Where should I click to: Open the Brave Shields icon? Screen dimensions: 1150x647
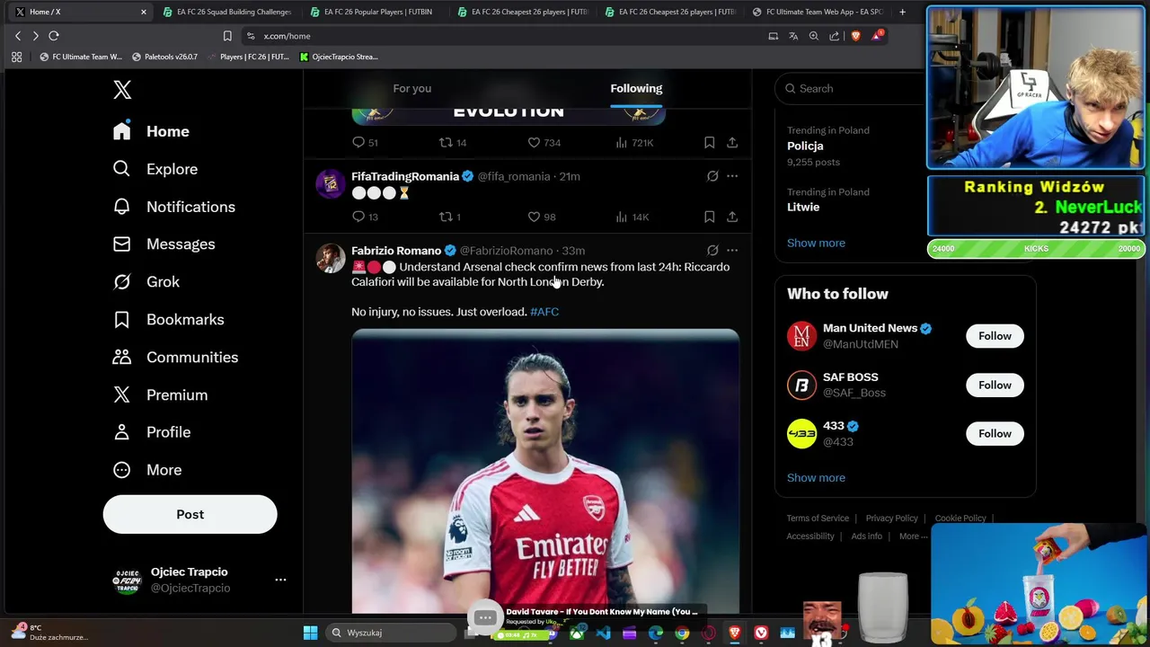click(x=855, y=36)
